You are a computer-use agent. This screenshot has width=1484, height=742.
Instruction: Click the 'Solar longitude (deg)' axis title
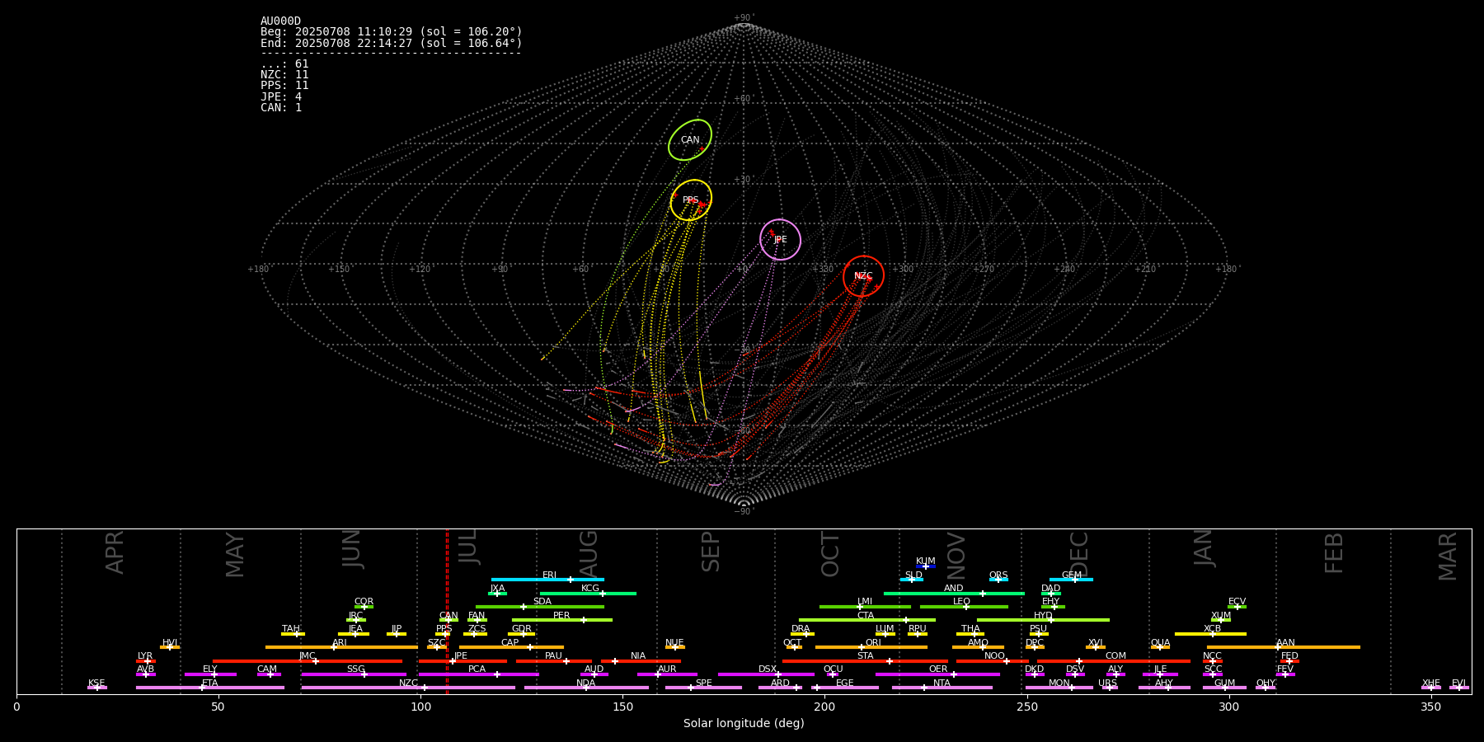[x=744, y=724]
